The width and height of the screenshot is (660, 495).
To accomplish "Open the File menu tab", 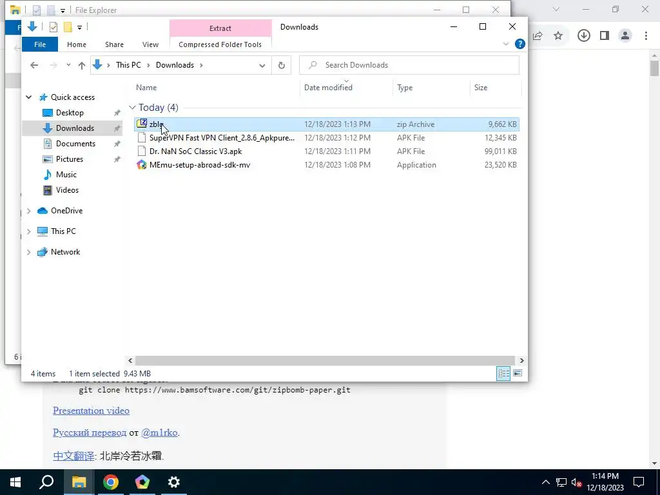I will tap(40, 44).
